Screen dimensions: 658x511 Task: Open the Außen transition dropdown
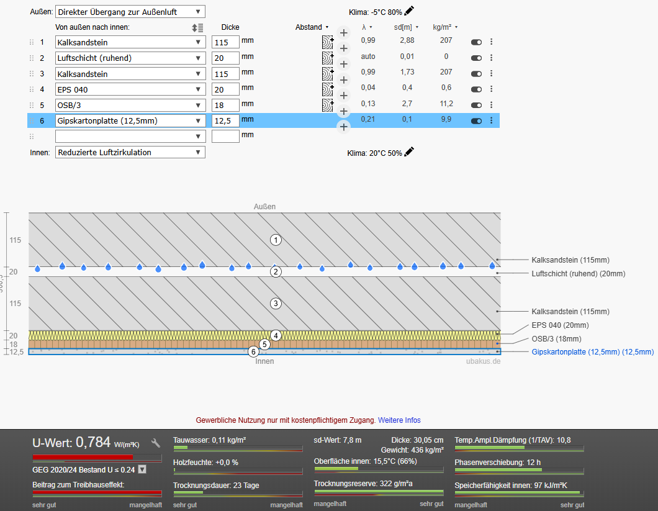tap(130, 12)
